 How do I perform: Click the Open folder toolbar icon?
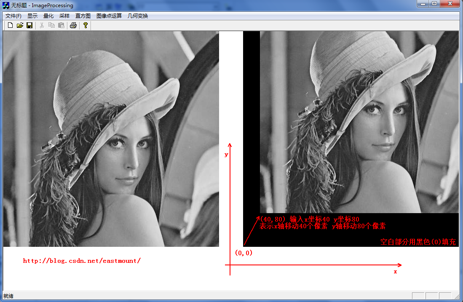click(x=20, y=25)
